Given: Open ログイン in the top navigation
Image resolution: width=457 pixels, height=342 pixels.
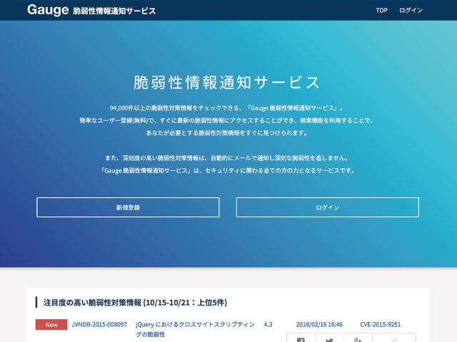Looking at the screenshot, I should point(411,11).
